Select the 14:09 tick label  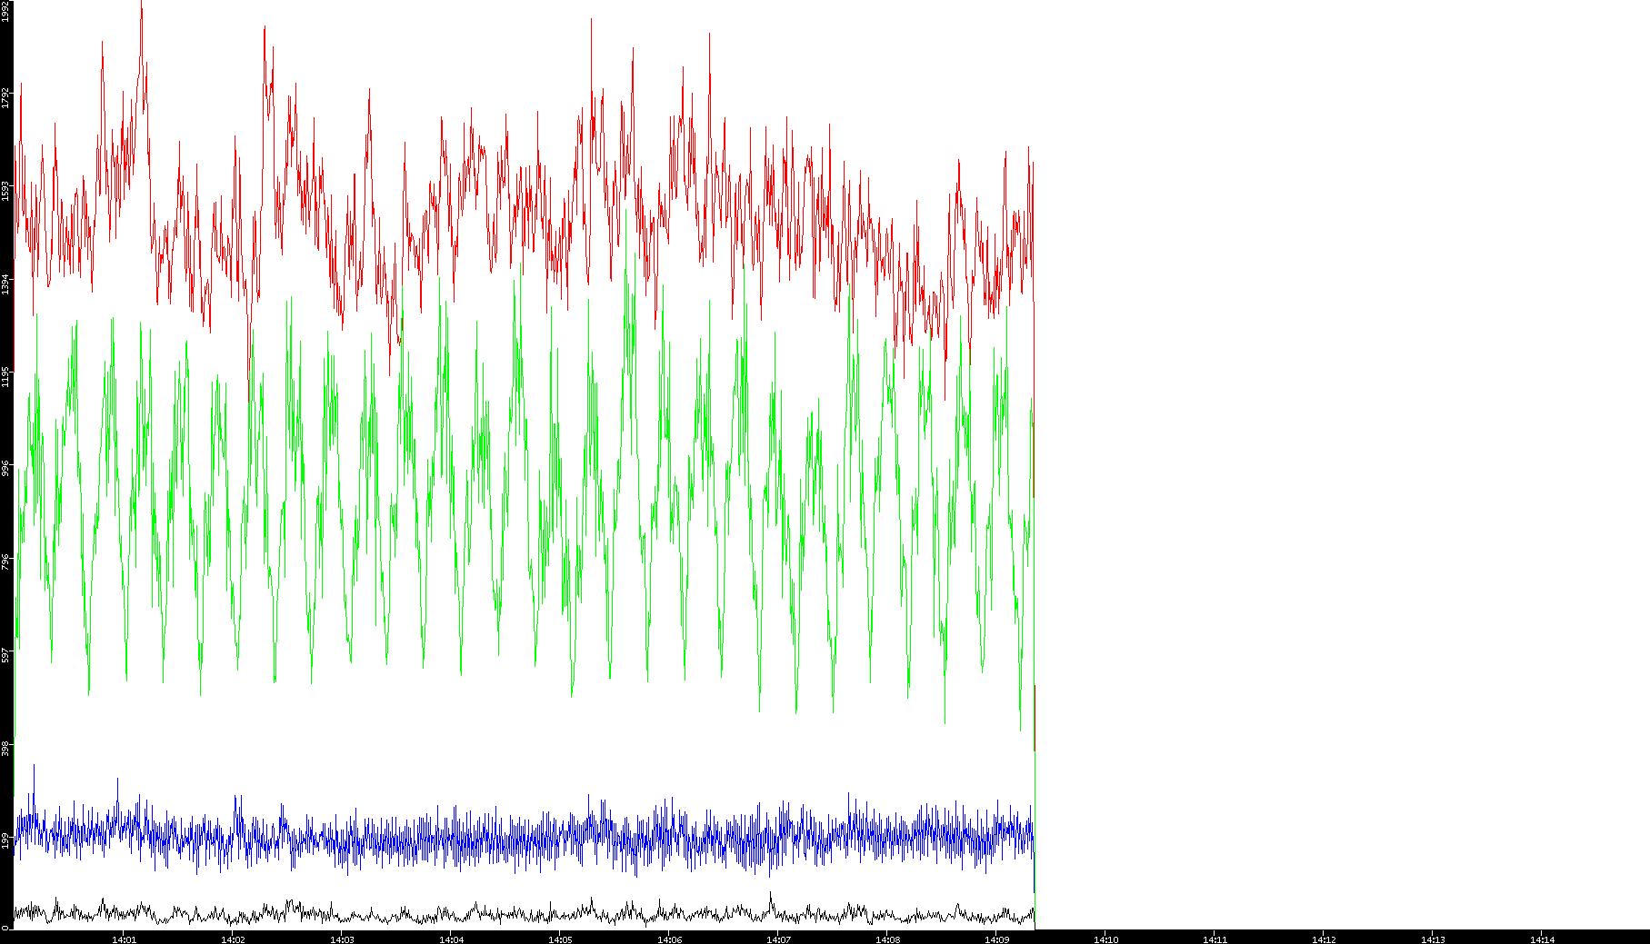pos(996,939)
